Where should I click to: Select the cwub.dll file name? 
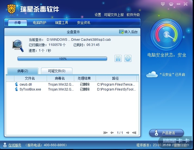[x=26, y=85]
